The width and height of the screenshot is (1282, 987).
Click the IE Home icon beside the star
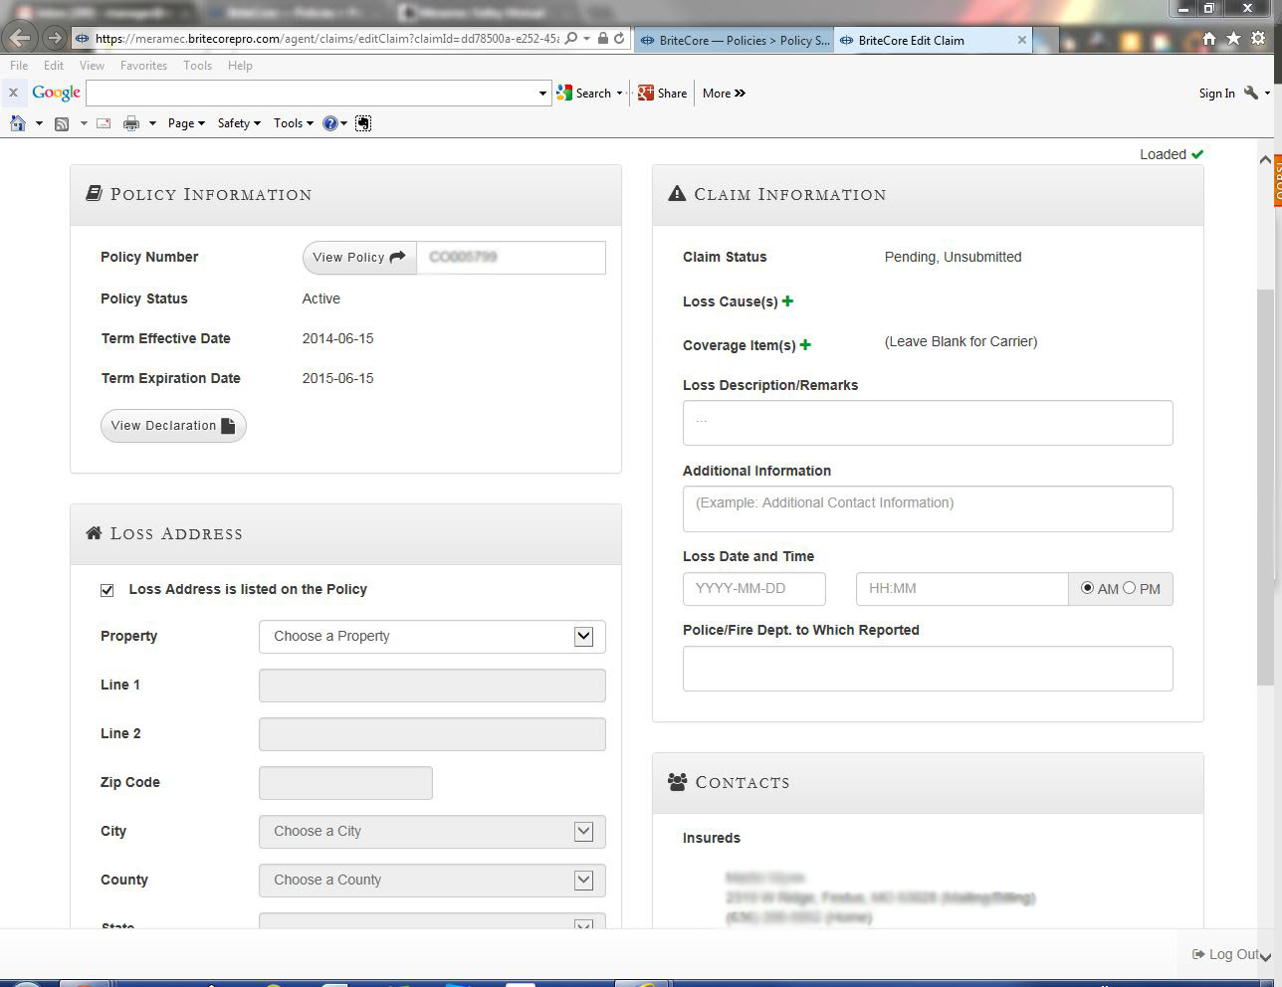tap(1208, 39)
